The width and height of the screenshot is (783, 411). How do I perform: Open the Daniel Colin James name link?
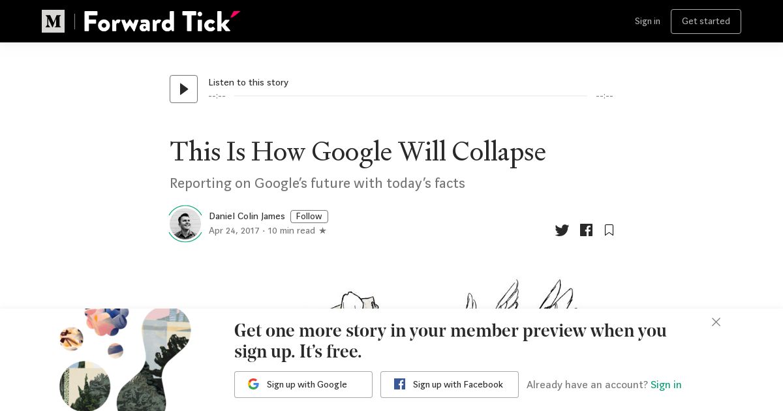(247, 217)
